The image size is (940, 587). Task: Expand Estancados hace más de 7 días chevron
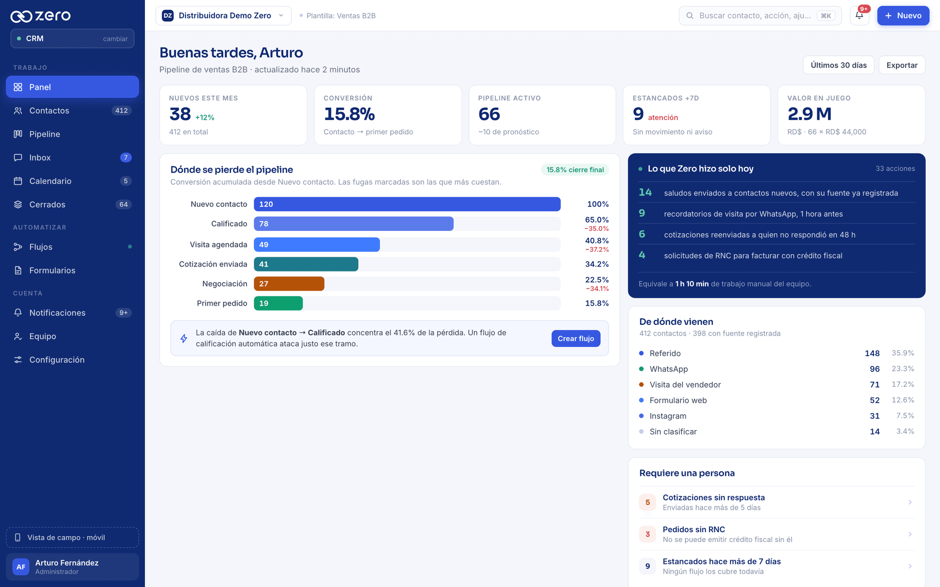[x=910, y=566]
